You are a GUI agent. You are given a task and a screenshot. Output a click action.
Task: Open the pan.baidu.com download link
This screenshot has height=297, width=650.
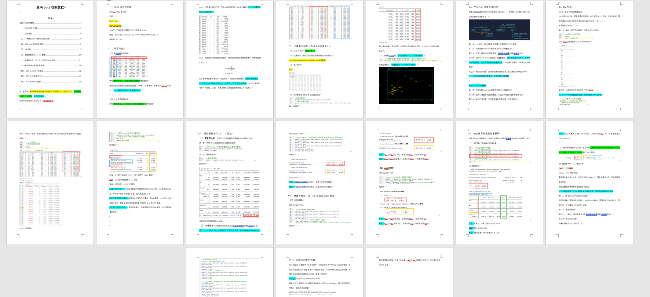(135, 35)
